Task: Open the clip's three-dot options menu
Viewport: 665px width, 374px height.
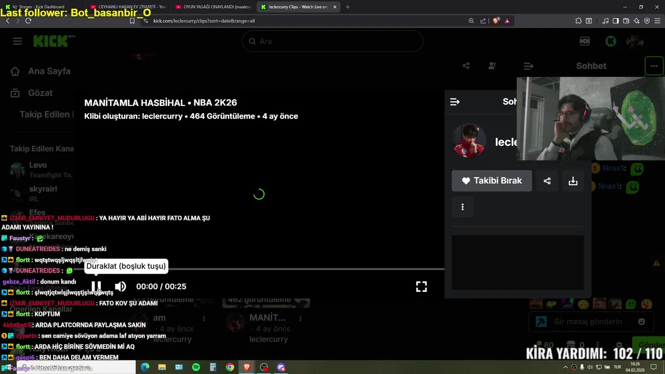Action: [x=462, y=207]
